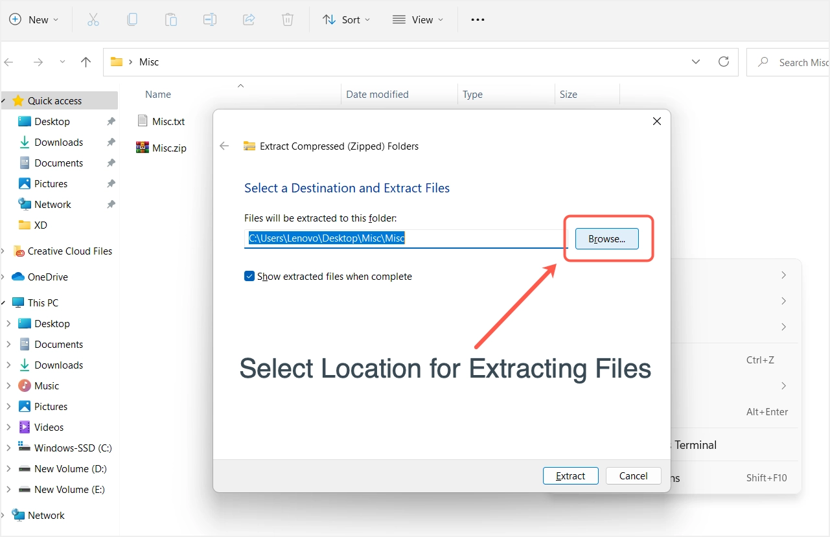The height and width of the screenshot is (537, 830).
Task: Click the Copy icon in toolbar
Action: pos(132,19)
